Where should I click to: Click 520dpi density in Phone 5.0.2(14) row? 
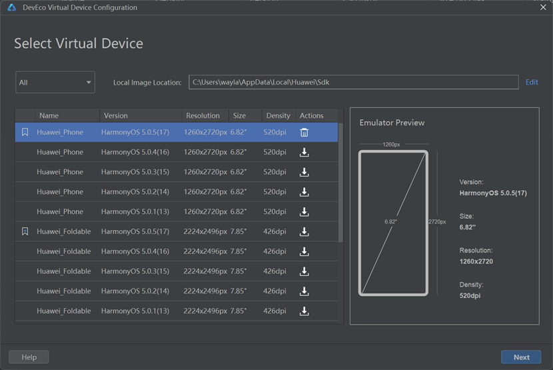pos(275,192)
